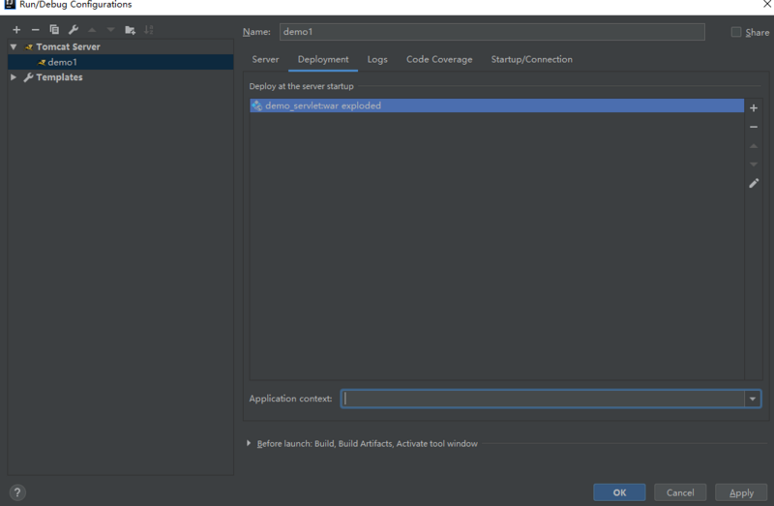Image resolution: width=774 pixels, height=506 pixels.
Task: Select the demo1 configuration in the tree
Action: tap(120, 62)
